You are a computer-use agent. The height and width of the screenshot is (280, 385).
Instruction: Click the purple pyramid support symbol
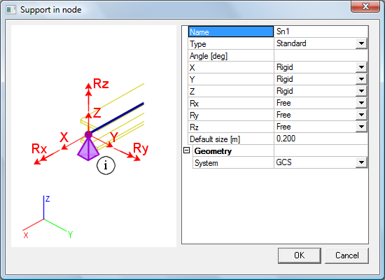pos(88,148)
